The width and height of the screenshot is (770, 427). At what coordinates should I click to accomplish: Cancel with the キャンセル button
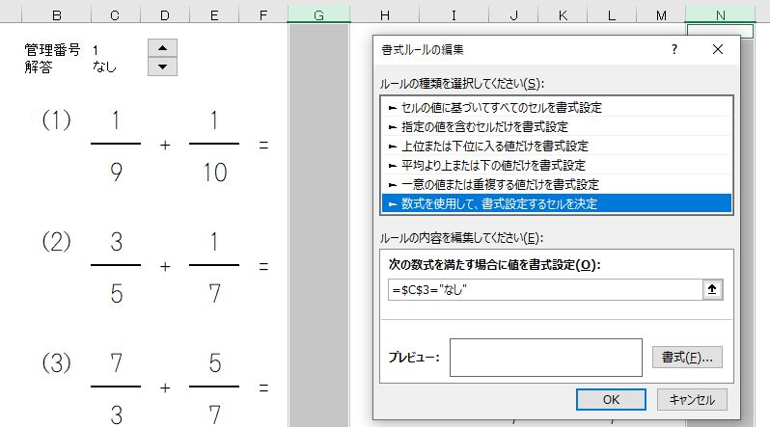pyautogui.click(x=692, y=399)
